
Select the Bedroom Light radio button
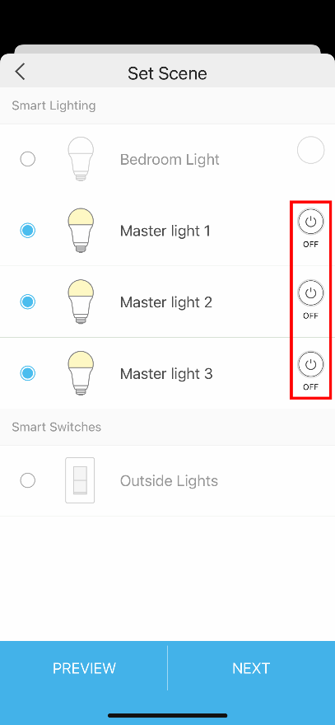coord(28,160)
